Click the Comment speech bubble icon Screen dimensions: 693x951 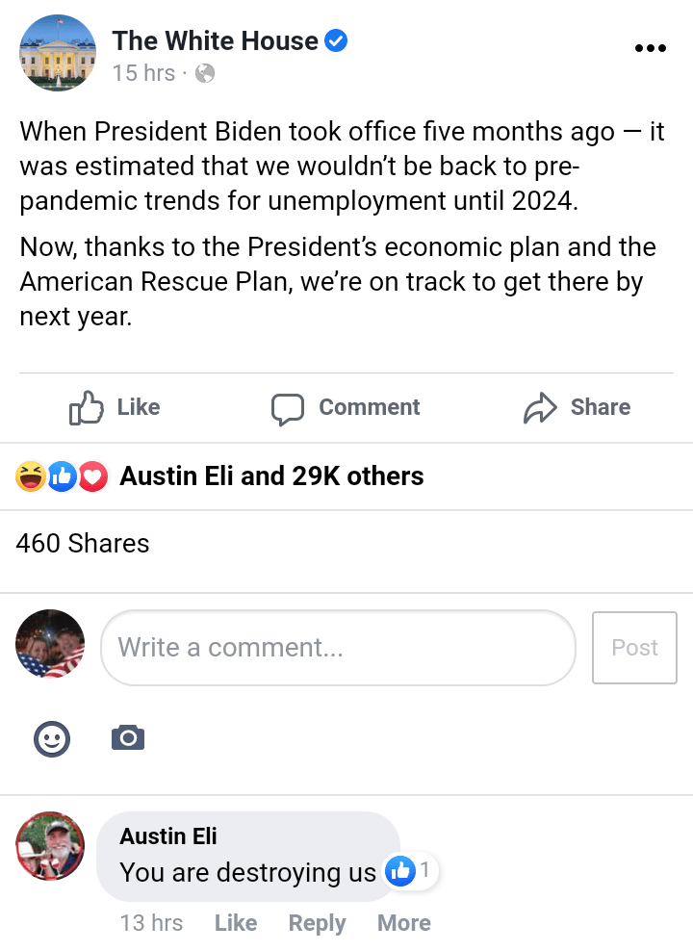[x=288, y=408]
